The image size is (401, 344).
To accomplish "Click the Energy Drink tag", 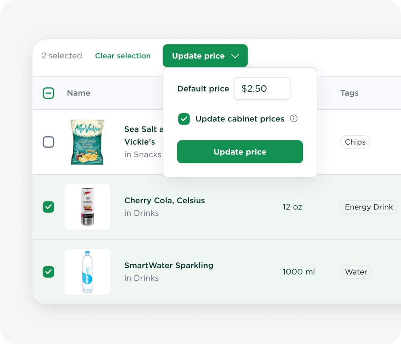I will [369, 207].
